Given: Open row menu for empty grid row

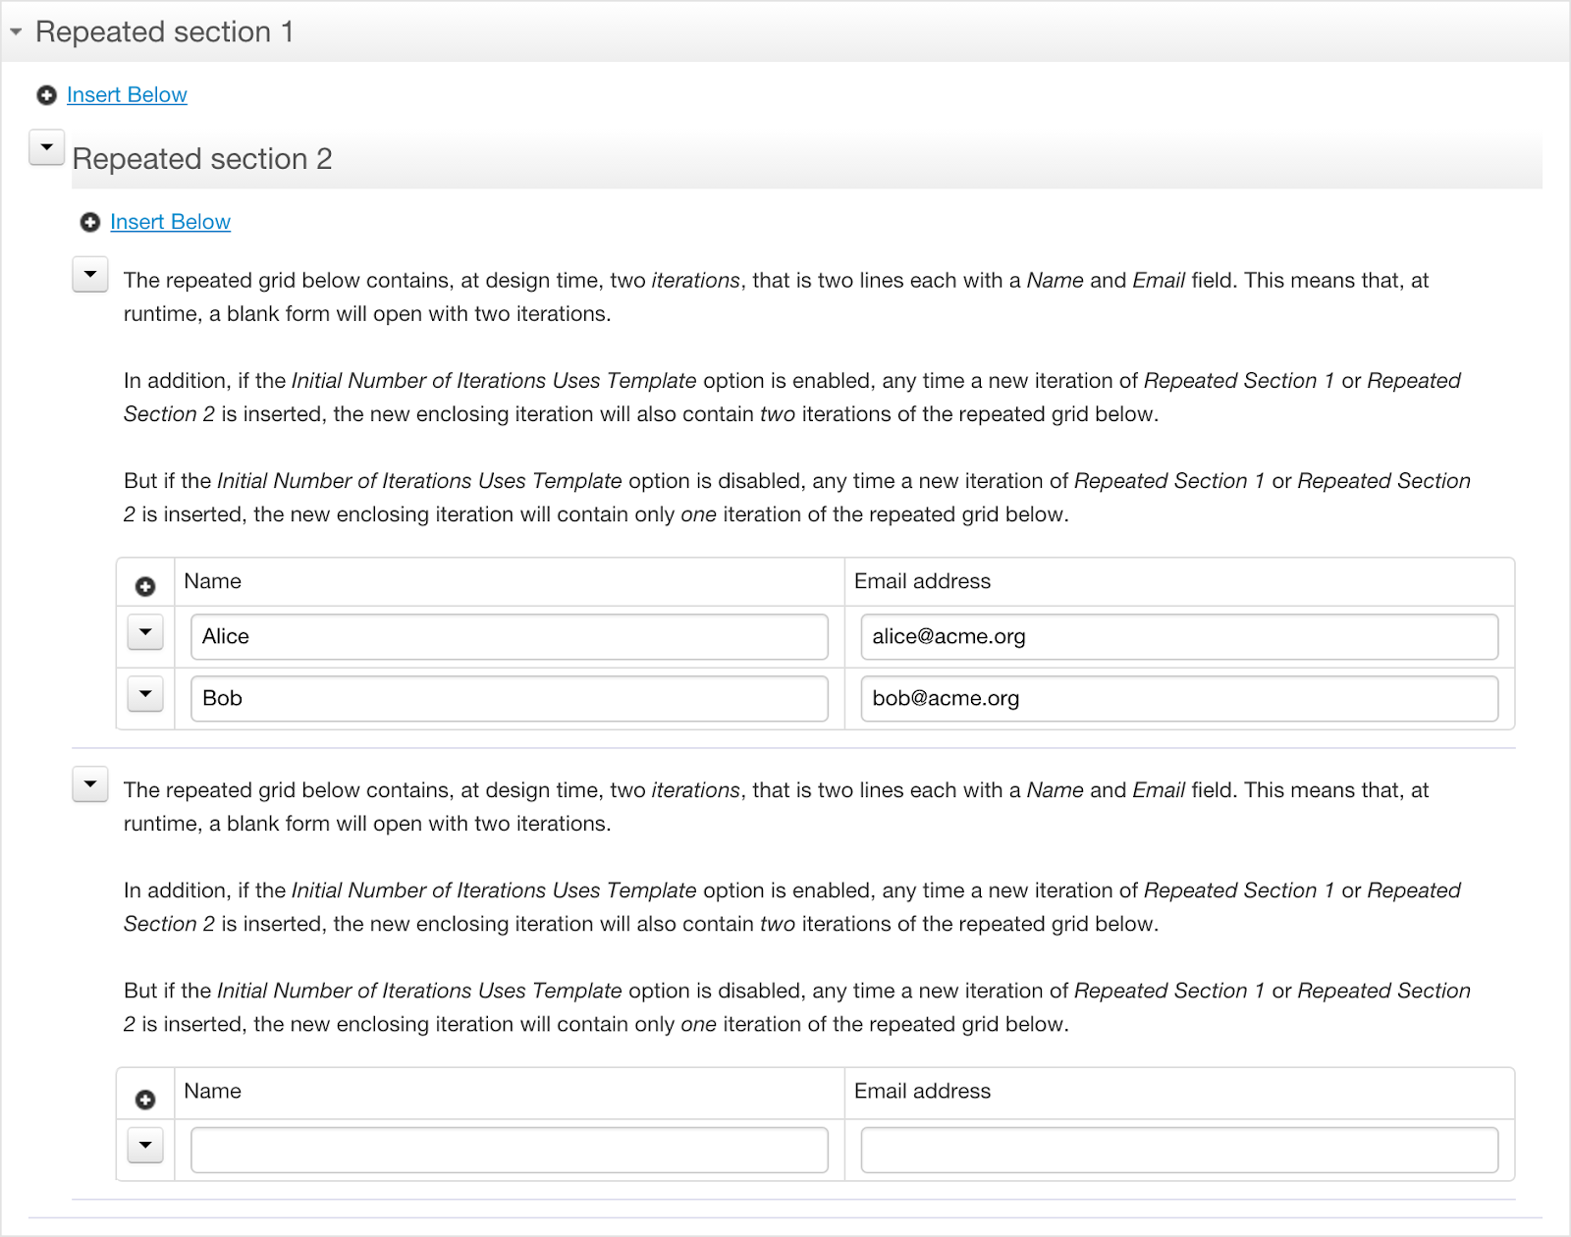Looking at the screenshot, I should pyautogui.click(x=145, y=1145).
